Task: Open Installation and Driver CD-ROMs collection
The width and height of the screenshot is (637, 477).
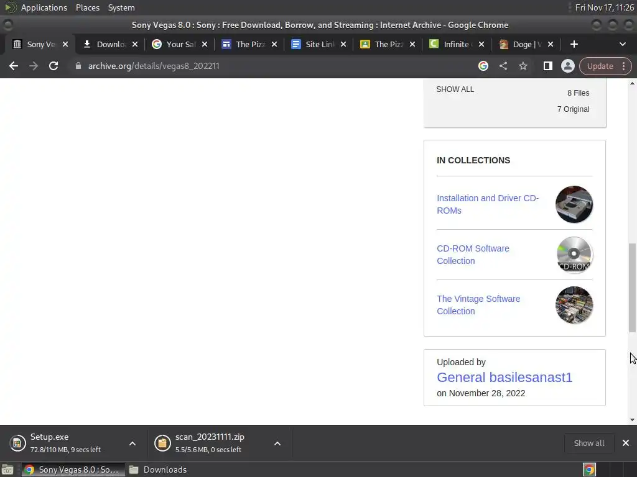Action: [488, 204]
